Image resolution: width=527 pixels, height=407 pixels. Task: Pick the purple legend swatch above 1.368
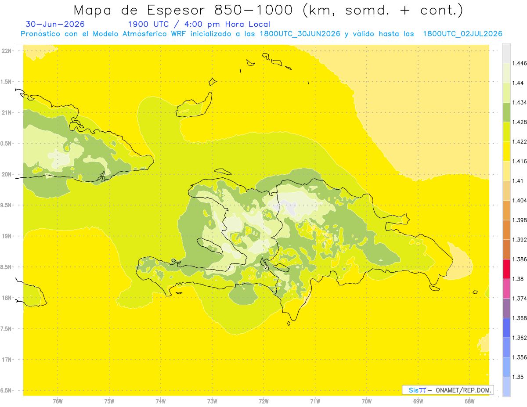pyautogui.click(x=506, y=308)
